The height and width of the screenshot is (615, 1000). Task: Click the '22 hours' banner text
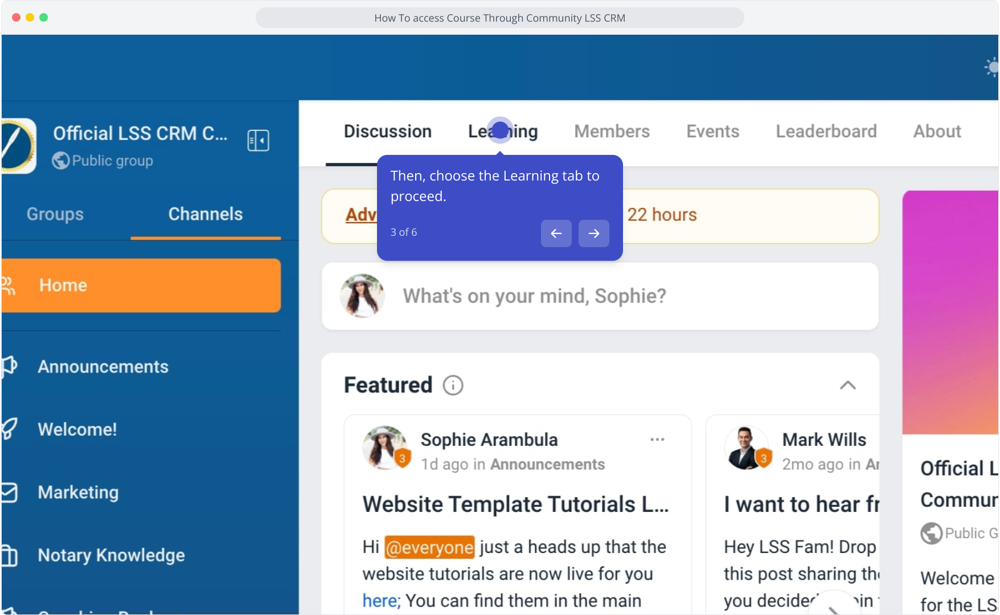click(x=662, y=215)
